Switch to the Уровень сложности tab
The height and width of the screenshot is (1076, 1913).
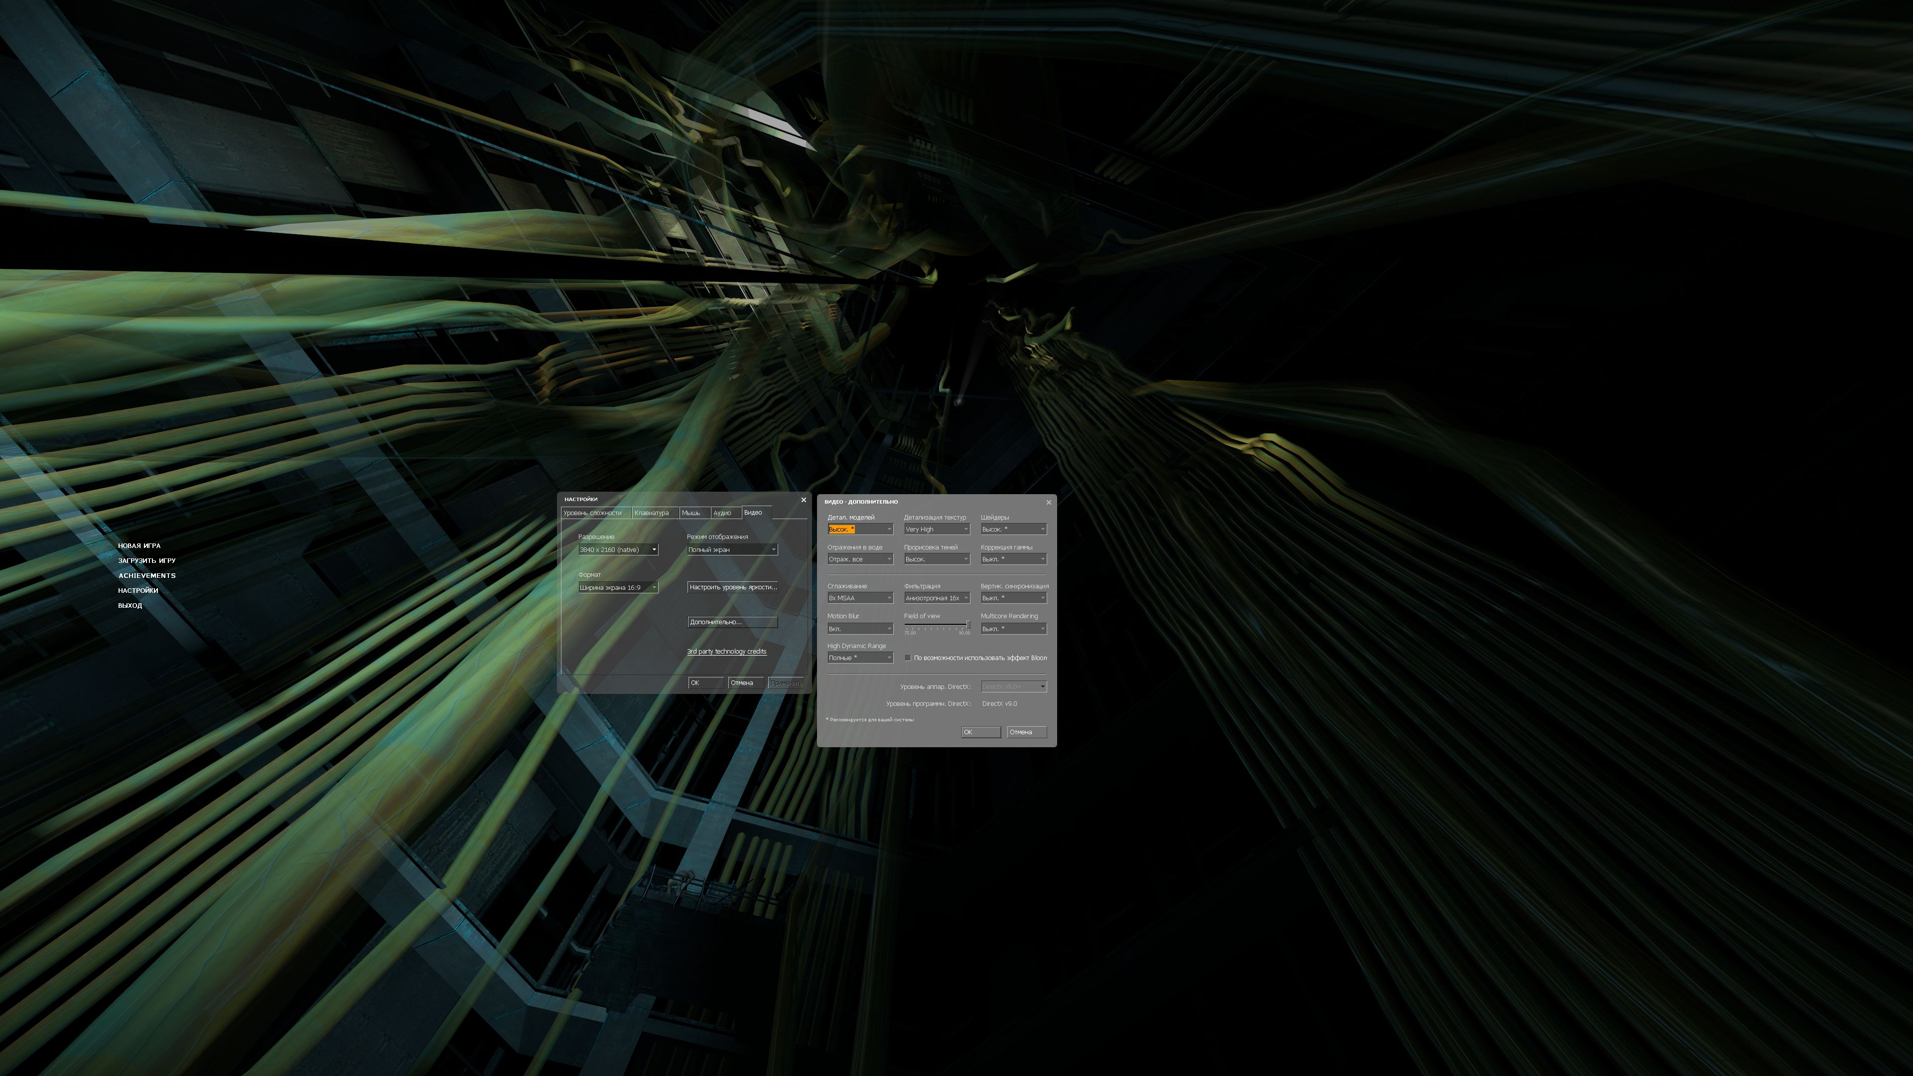(x=596, y=513)
